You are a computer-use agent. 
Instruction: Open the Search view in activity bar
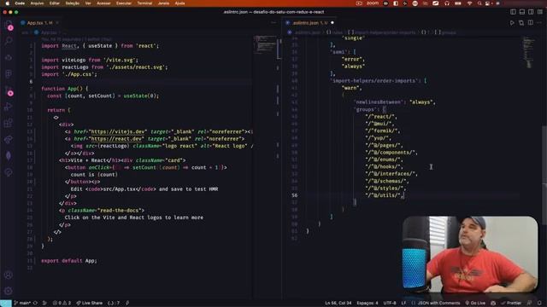tap(9, 41)
